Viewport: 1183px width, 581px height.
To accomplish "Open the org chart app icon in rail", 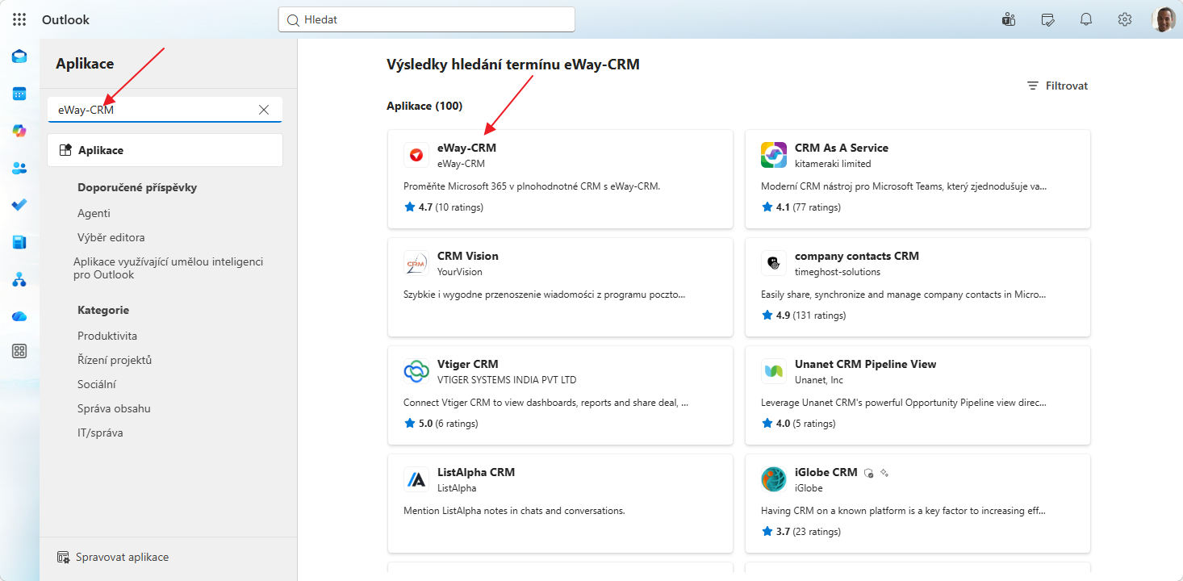I will [19, 279].
